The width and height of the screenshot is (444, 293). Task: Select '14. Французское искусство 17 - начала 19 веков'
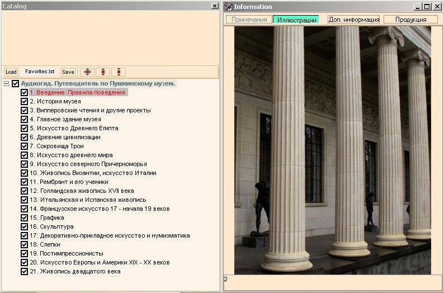(100, 209)
